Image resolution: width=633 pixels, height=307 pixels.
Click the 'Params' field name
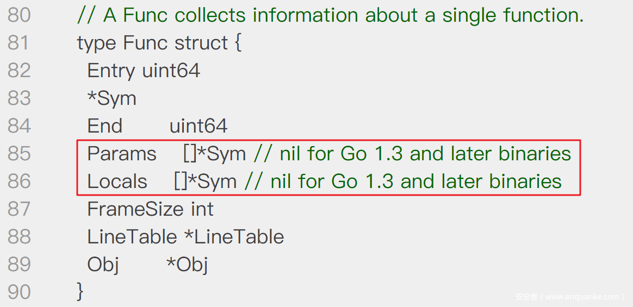(122, 154)
